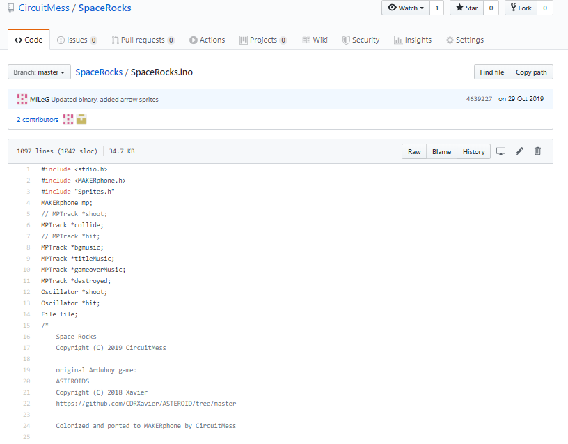Open the Blame view

[x=441, y=152]
